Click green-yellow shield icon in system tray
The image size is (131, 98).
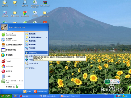click(123, 96)
